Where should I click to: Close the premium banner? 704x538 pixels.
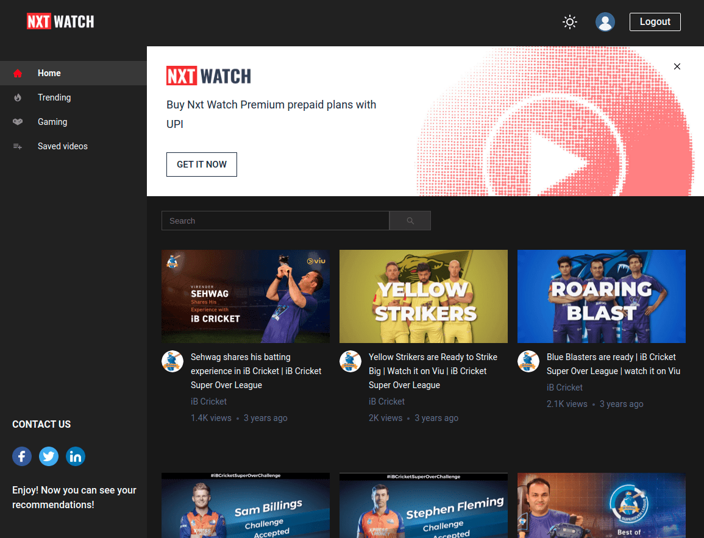677,66
